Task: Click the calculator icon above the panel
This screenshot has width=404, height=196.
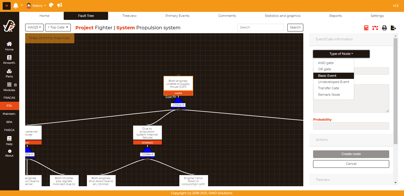Action: coord(366,28)
